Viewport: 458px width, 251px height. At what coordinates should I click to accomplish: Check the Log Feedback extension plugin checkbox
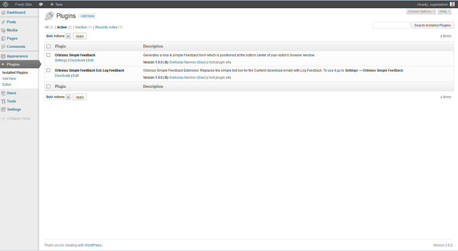(48, 70)
